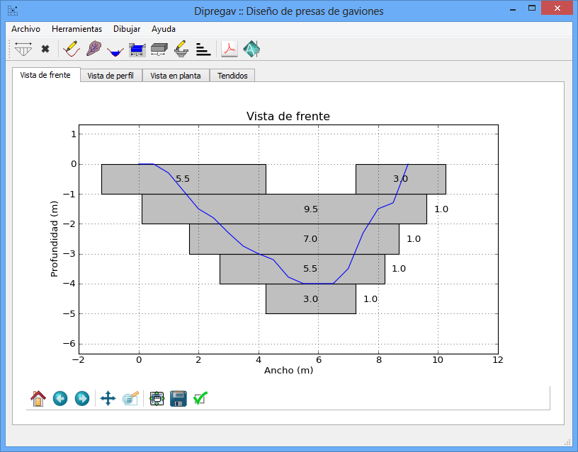Image resolution: width=578 pixels, height=452 pixels.
Task: Click the pencil over stacked layers icon
Action: coord(181,50)
